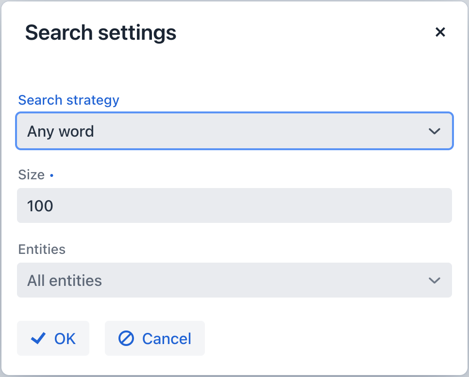Viewport: 469px width, 377px height.
Task: Click the Entities field label
Action: pos(42,250)
